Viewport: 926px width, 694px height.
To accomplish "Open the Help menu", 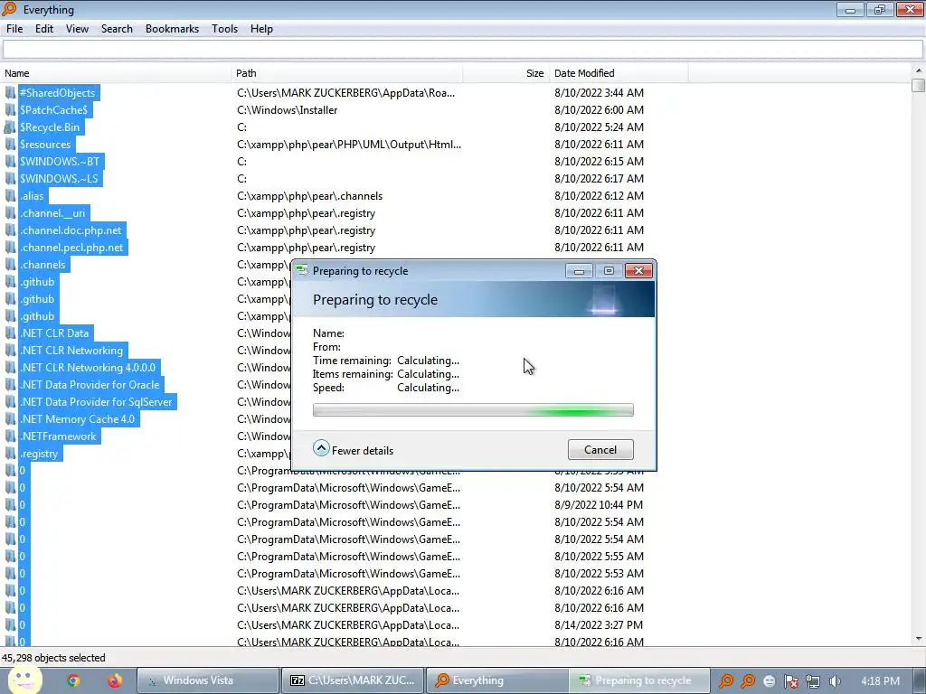I will [x=261, y=29].
